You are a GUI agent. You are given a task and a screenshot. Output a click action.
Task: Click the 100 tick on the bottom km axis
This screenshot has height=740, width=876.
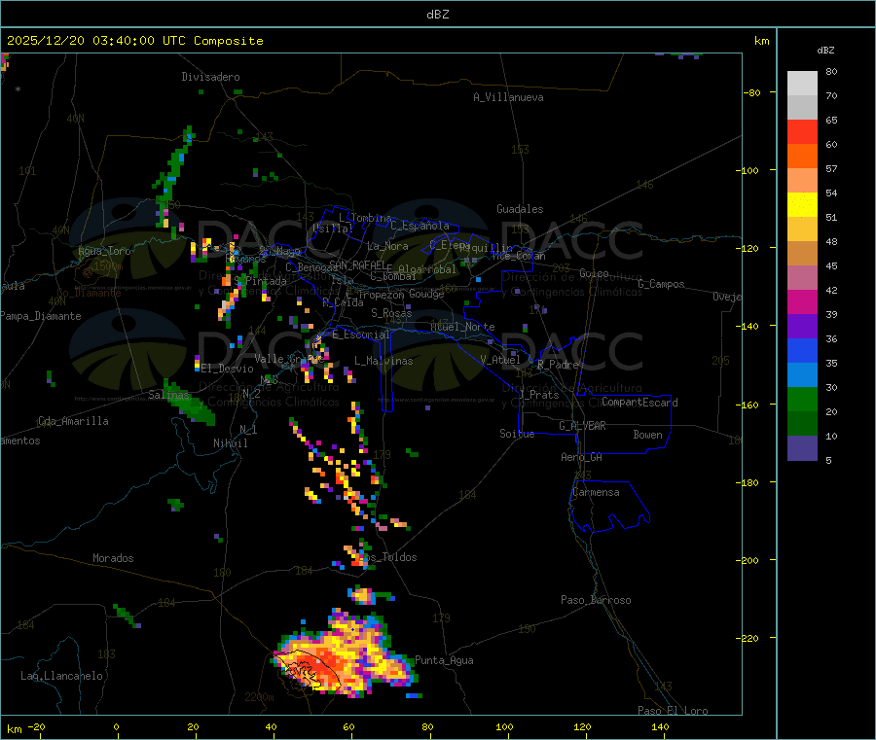[x=505, y=726]
